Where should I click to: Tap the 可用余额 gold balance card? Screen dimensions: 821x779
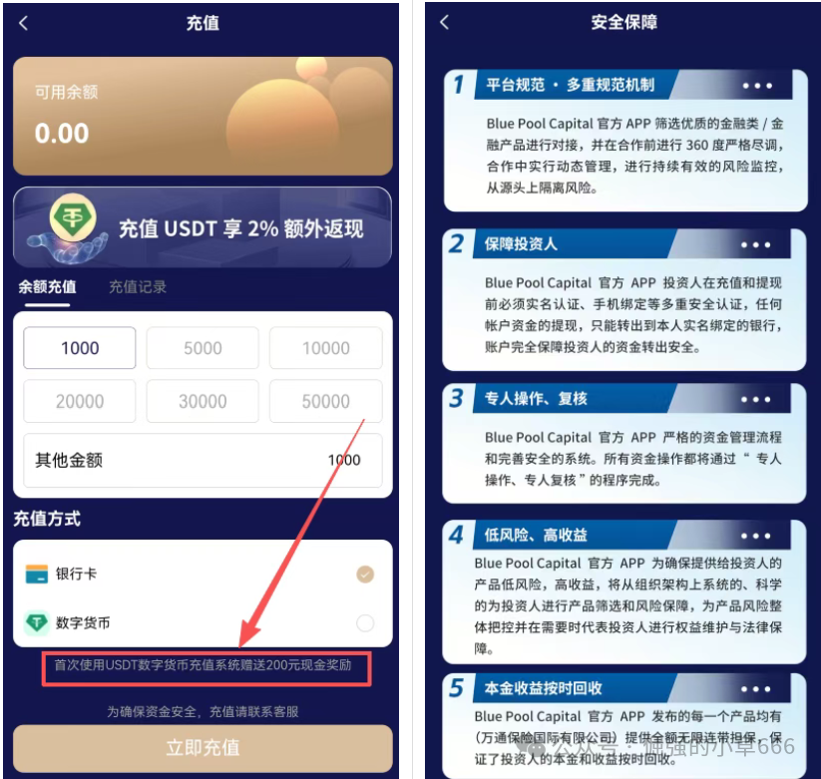point(203,116)
